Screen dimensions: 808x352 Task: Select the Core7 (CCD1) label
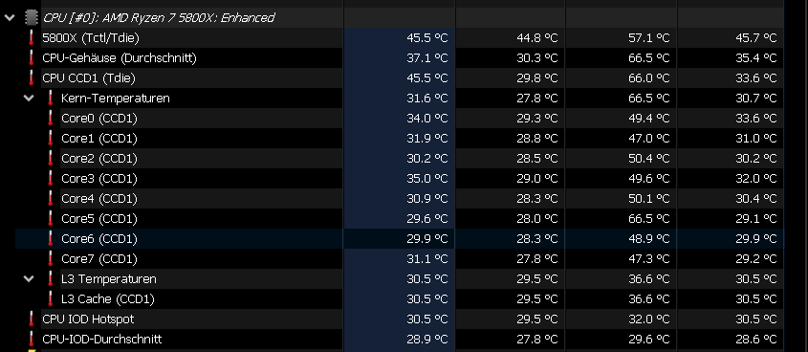[x=99, y=258]
